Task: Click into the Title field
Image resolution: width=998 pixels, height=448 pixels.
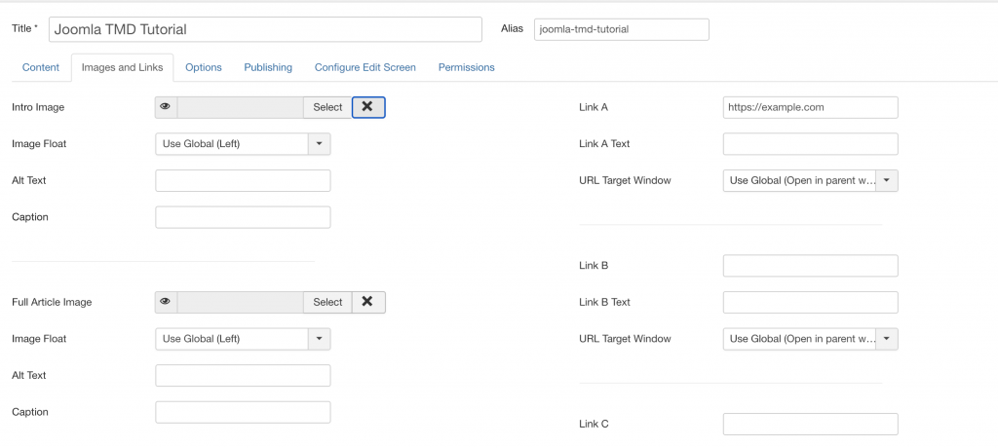Action: pyautogui.click(x=264, y=29)
